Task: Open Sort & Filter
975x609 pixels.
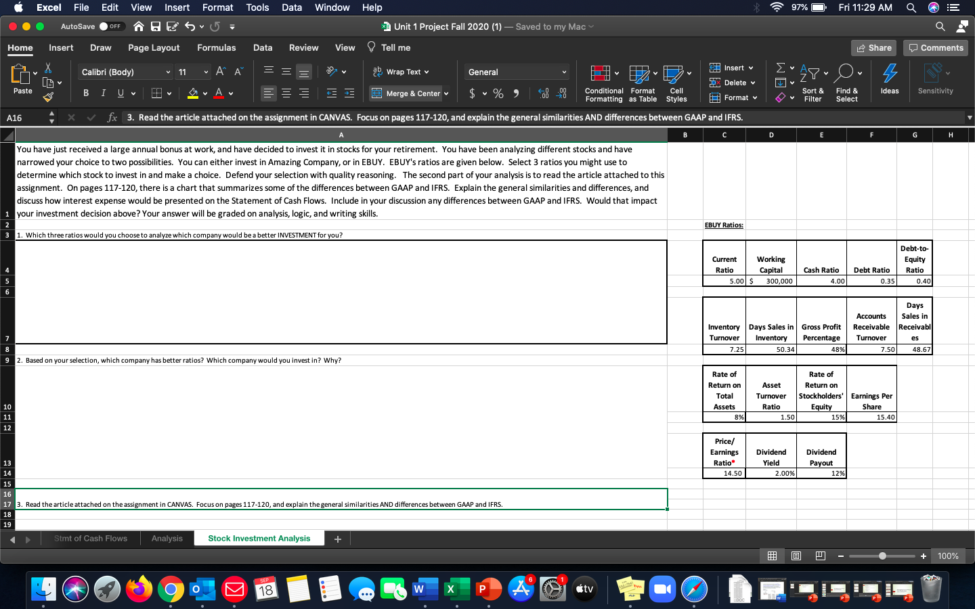Action: click(812, 84)
